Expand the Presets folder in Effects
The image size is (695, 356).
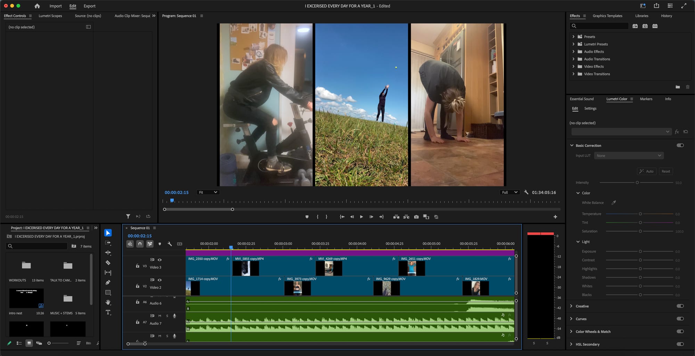click(573, 36)
